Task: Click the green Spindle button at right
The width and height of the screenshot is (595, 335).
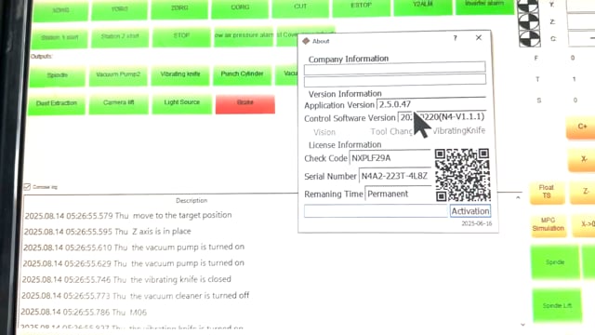Action: (555, 262)
